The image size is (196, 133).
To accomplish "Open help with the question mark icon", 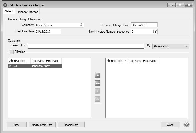I will tap(187, 125).
